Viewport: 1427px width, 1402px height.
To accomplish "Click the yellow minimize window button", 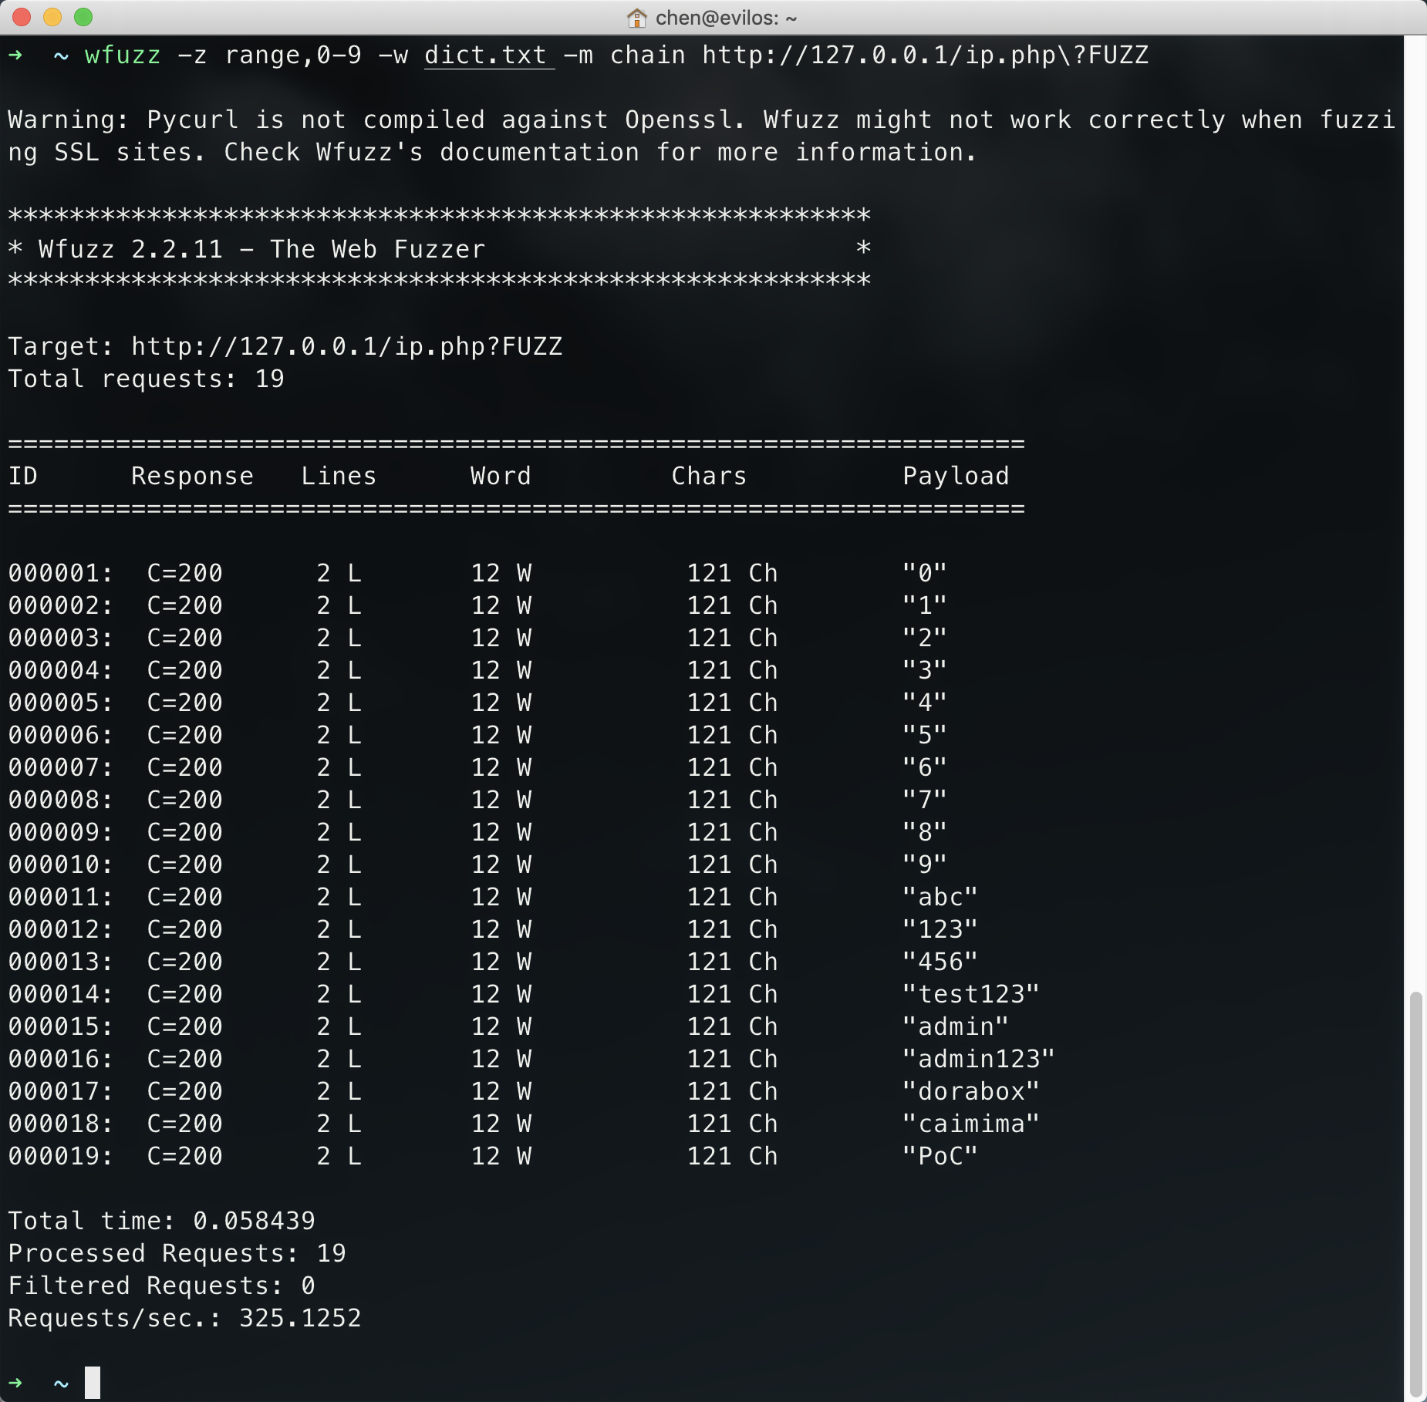I will (52, 17).
